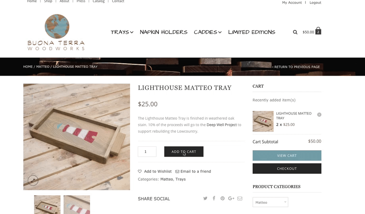
Task: Open the shopping bag cart icon
Action: point(318,31)
